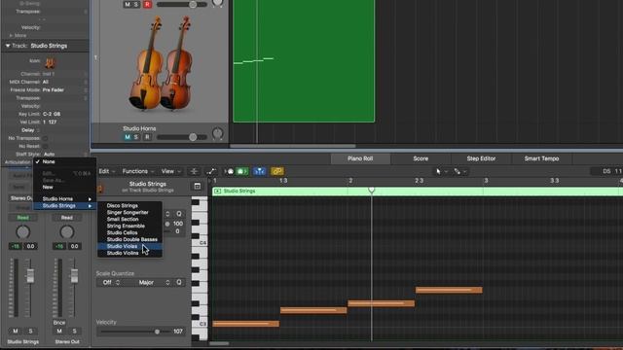Switch to the Step Editor tab
The width and height of the screenshot is (623, 350).
tap(481, 158)
